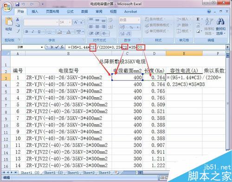Open Font (字体) group dialog launcher
The image size is (232, 182).
(84, 40)
